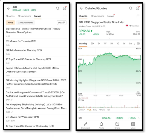Open the hamburger menu on Detailed Quotes screen
Screen dimensions: 147x133
tap(138, 16)
